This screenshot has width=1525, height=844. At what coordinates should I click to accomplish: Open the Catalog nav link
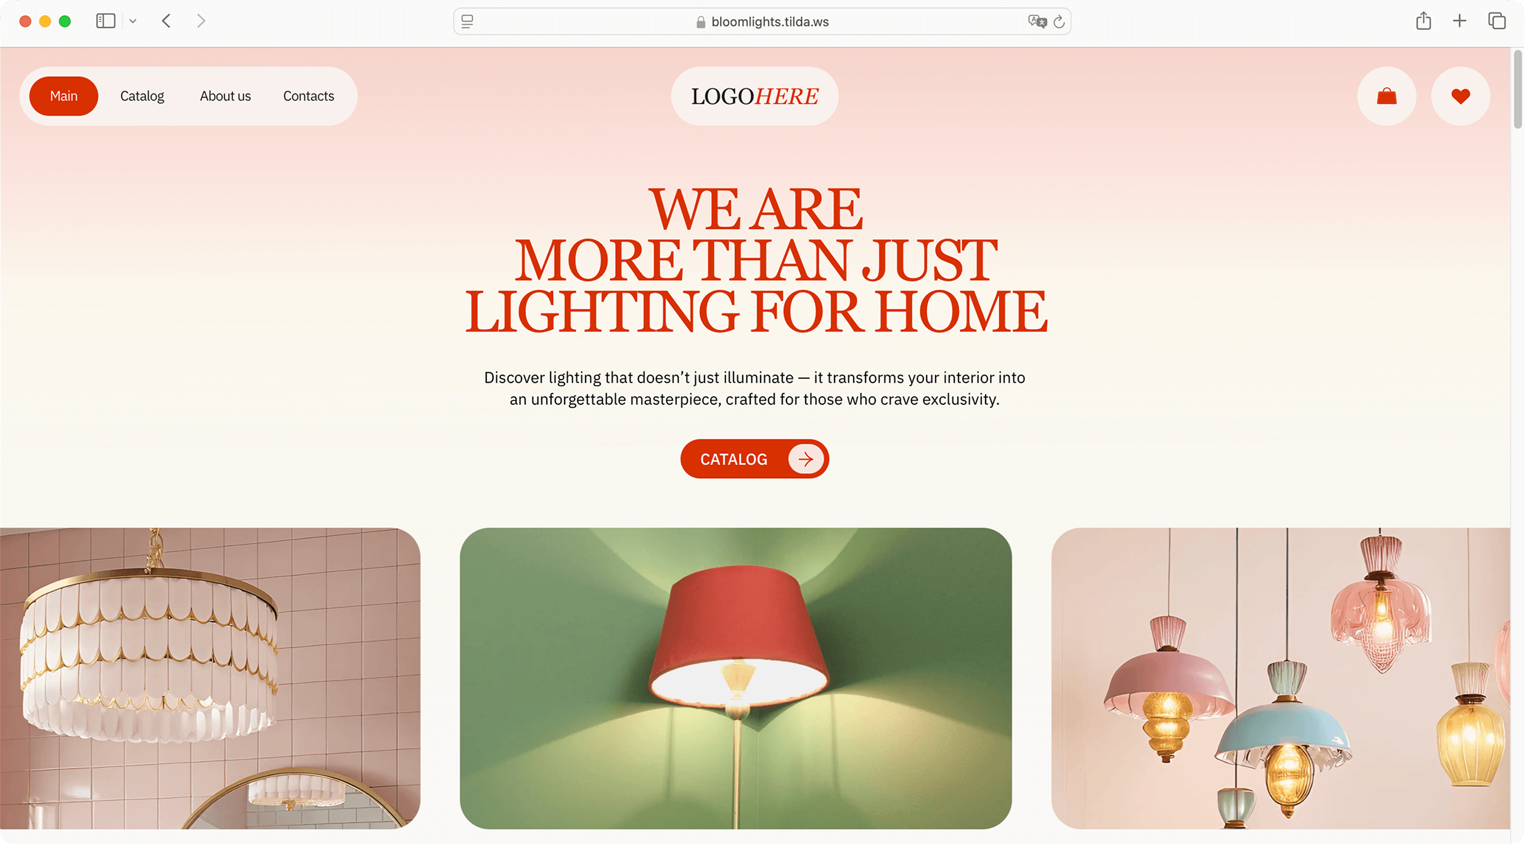[142, 96]
